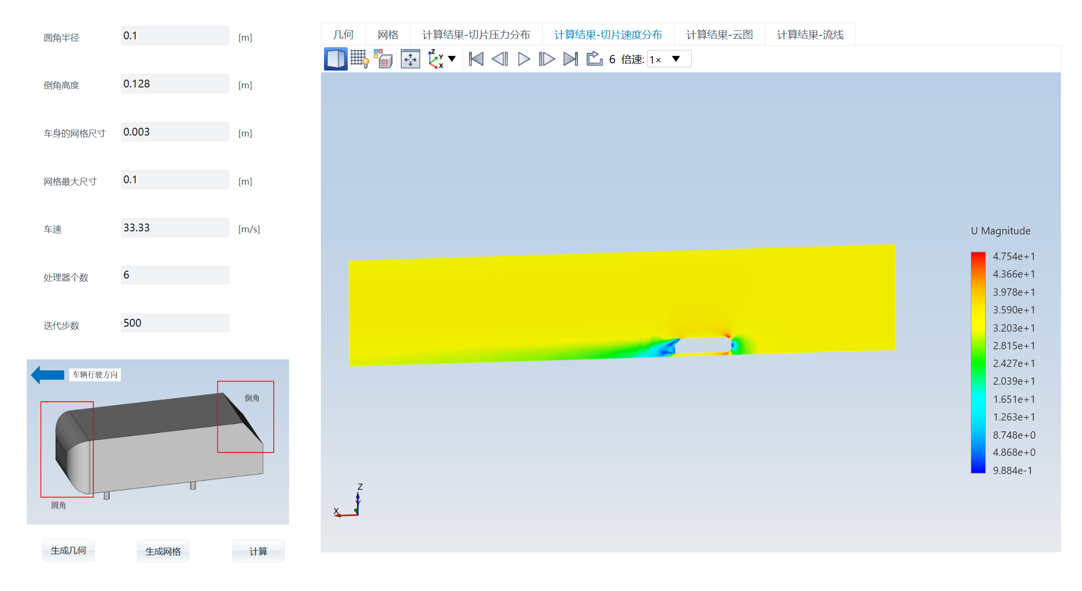Toggle the surface display mode icon
Screen dimensions: 1082x591
coord(336,59)
